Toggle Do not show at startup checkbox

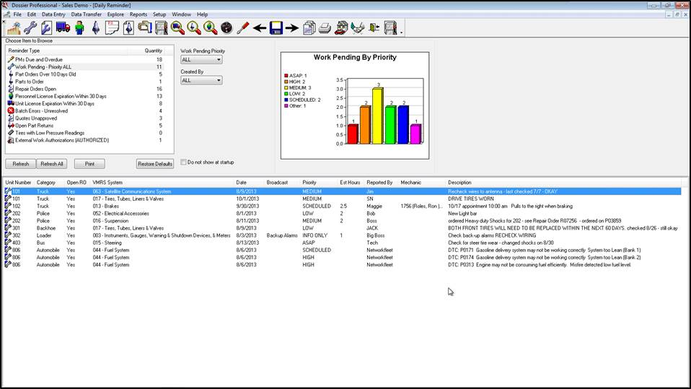pos(183,162)
